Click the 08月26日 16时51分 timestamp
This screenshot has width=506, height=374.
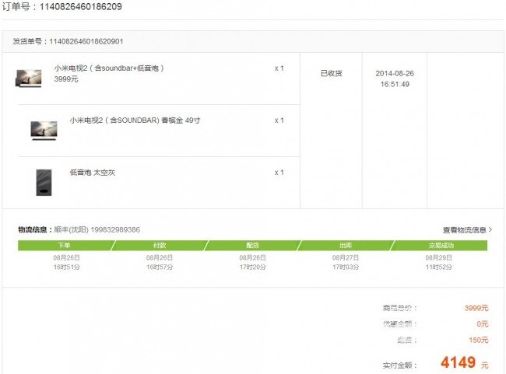(x=66, y=263)
